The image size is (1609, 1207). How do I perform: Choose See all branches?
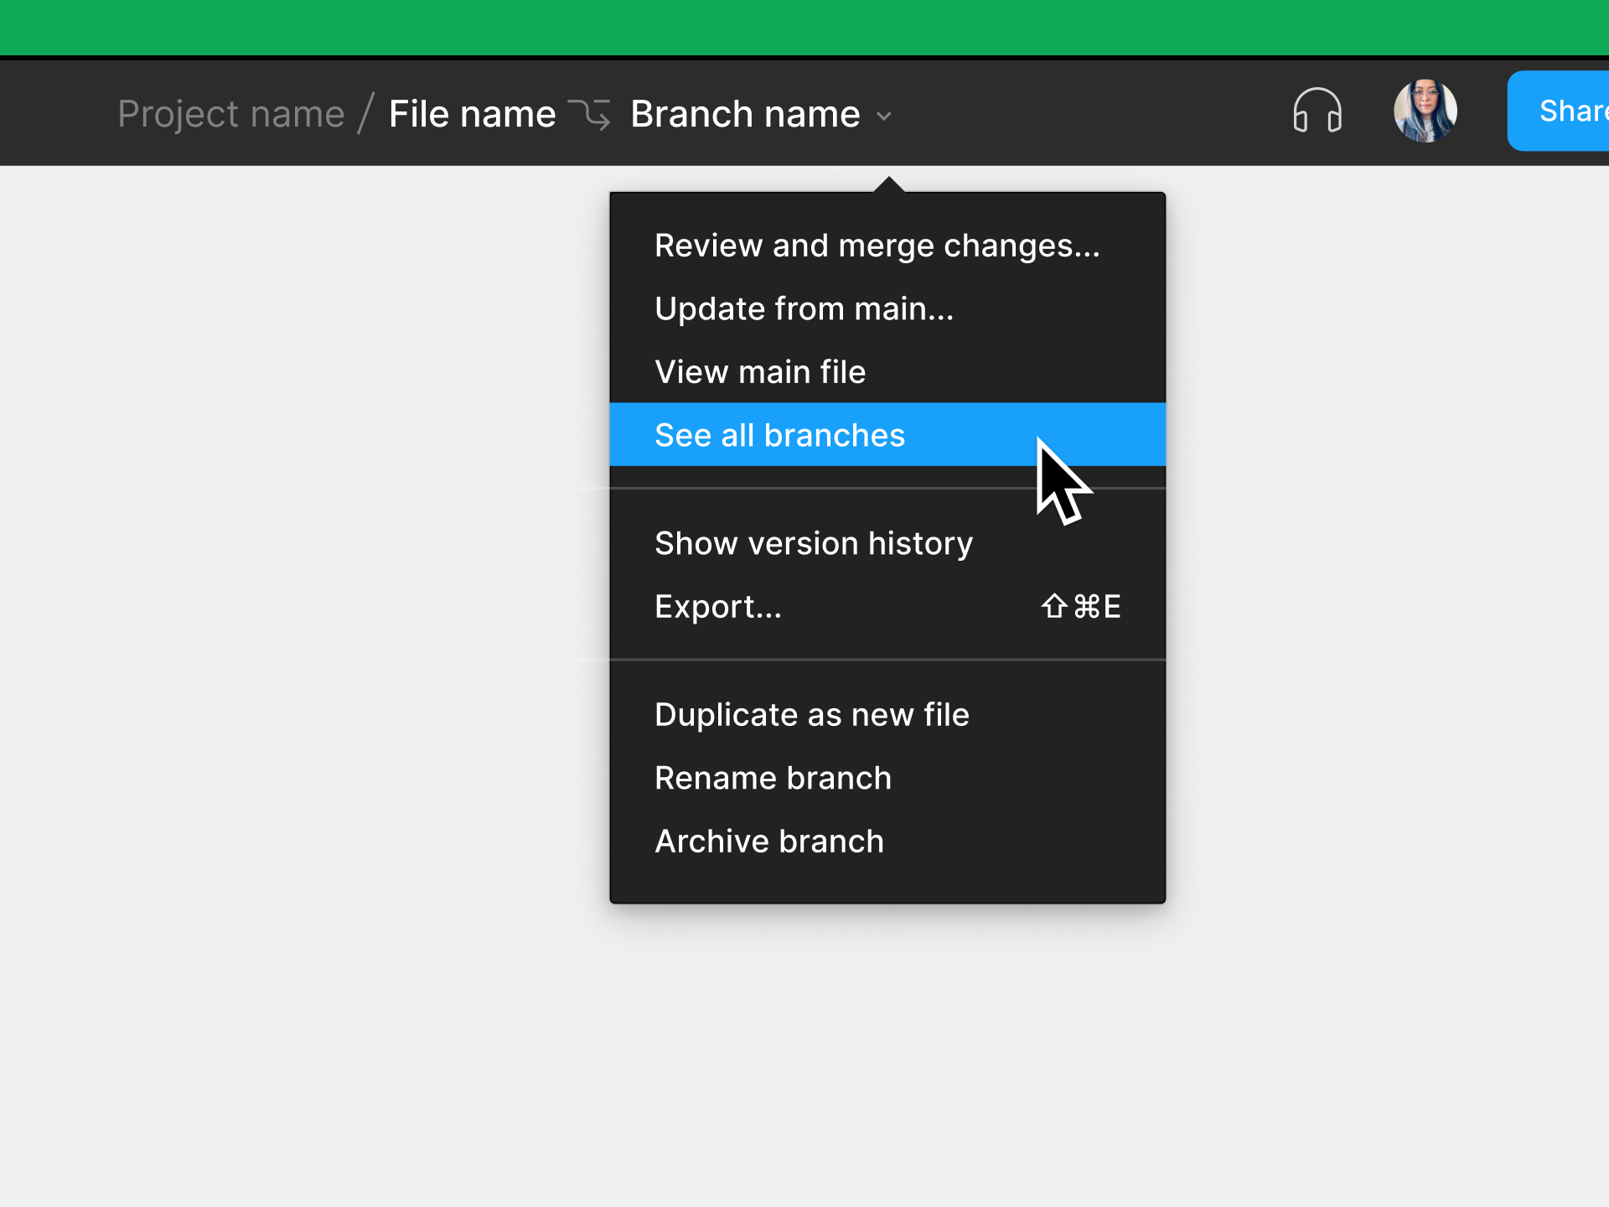pyautogui.click(x=779, y=434)
